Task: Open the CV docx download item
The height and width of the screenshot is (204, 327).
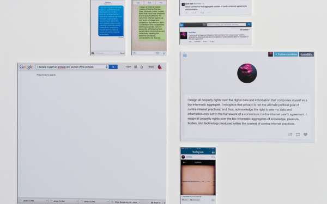Action: click(124, 202)
